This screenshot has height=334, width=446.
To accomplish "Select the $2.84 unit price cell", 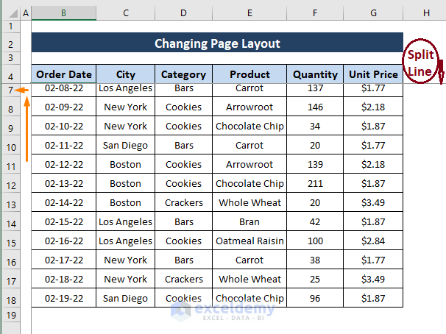I will 373,241.
